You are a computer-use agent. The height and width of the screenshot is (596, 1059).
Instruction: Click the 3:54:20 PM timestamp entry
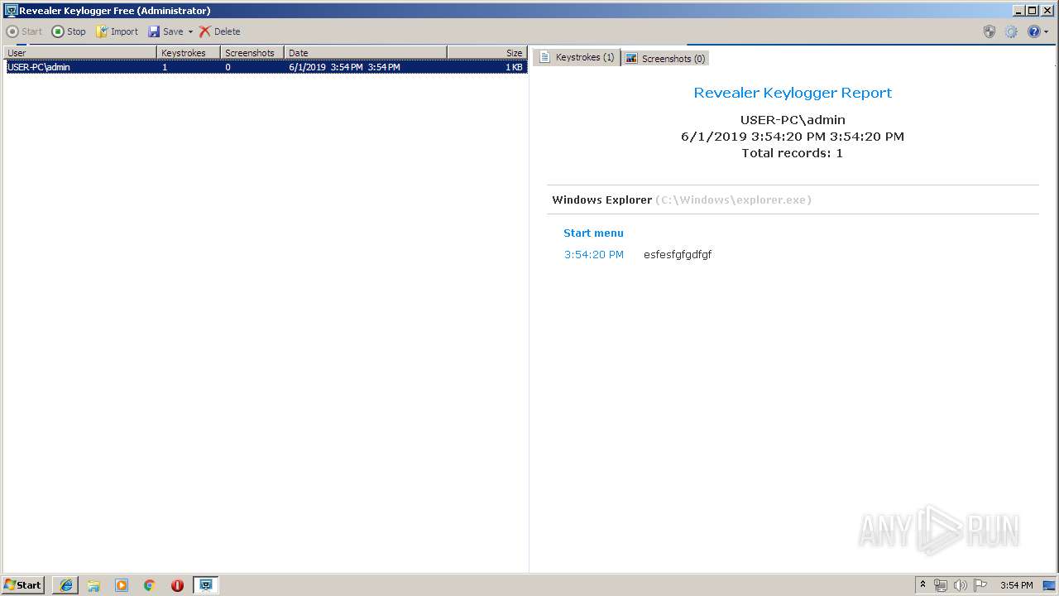click(x=594, y=254)
